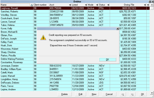Sort by Name column ascending triangle
The width and height of the screenshot is (154, 98).
(x=32, y=5)
